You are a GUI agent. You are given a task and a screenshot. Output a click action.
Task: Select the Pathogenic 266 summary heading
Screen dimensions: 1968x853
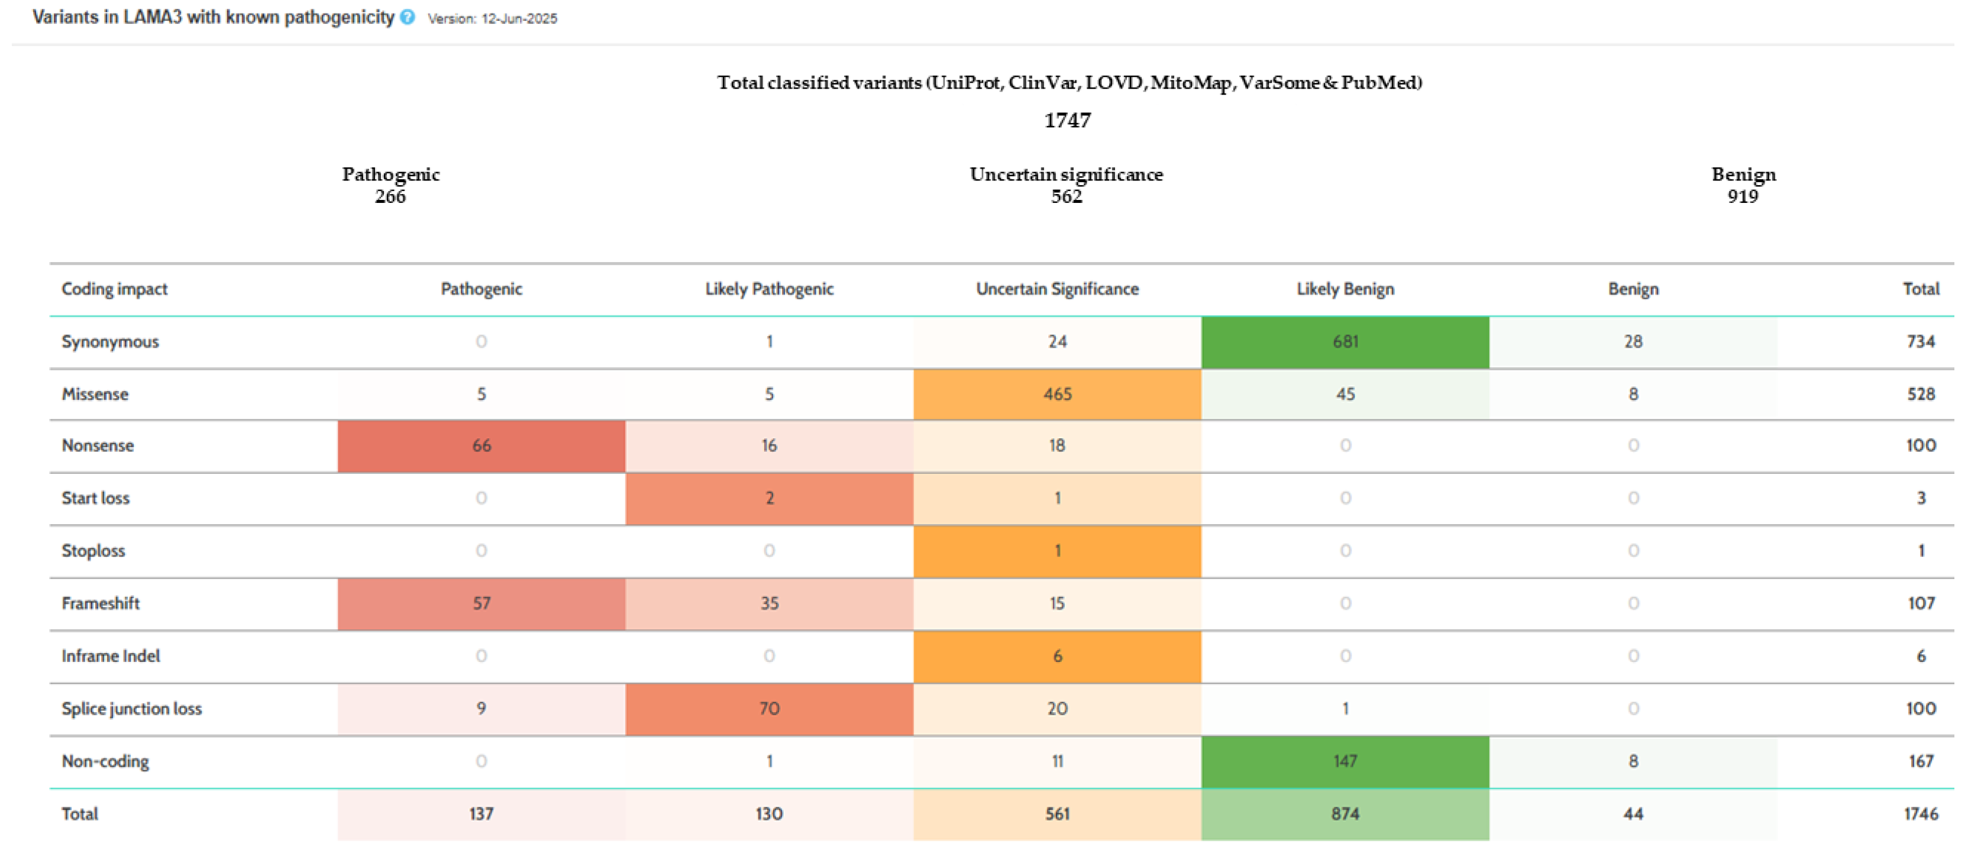coord(390,185)
